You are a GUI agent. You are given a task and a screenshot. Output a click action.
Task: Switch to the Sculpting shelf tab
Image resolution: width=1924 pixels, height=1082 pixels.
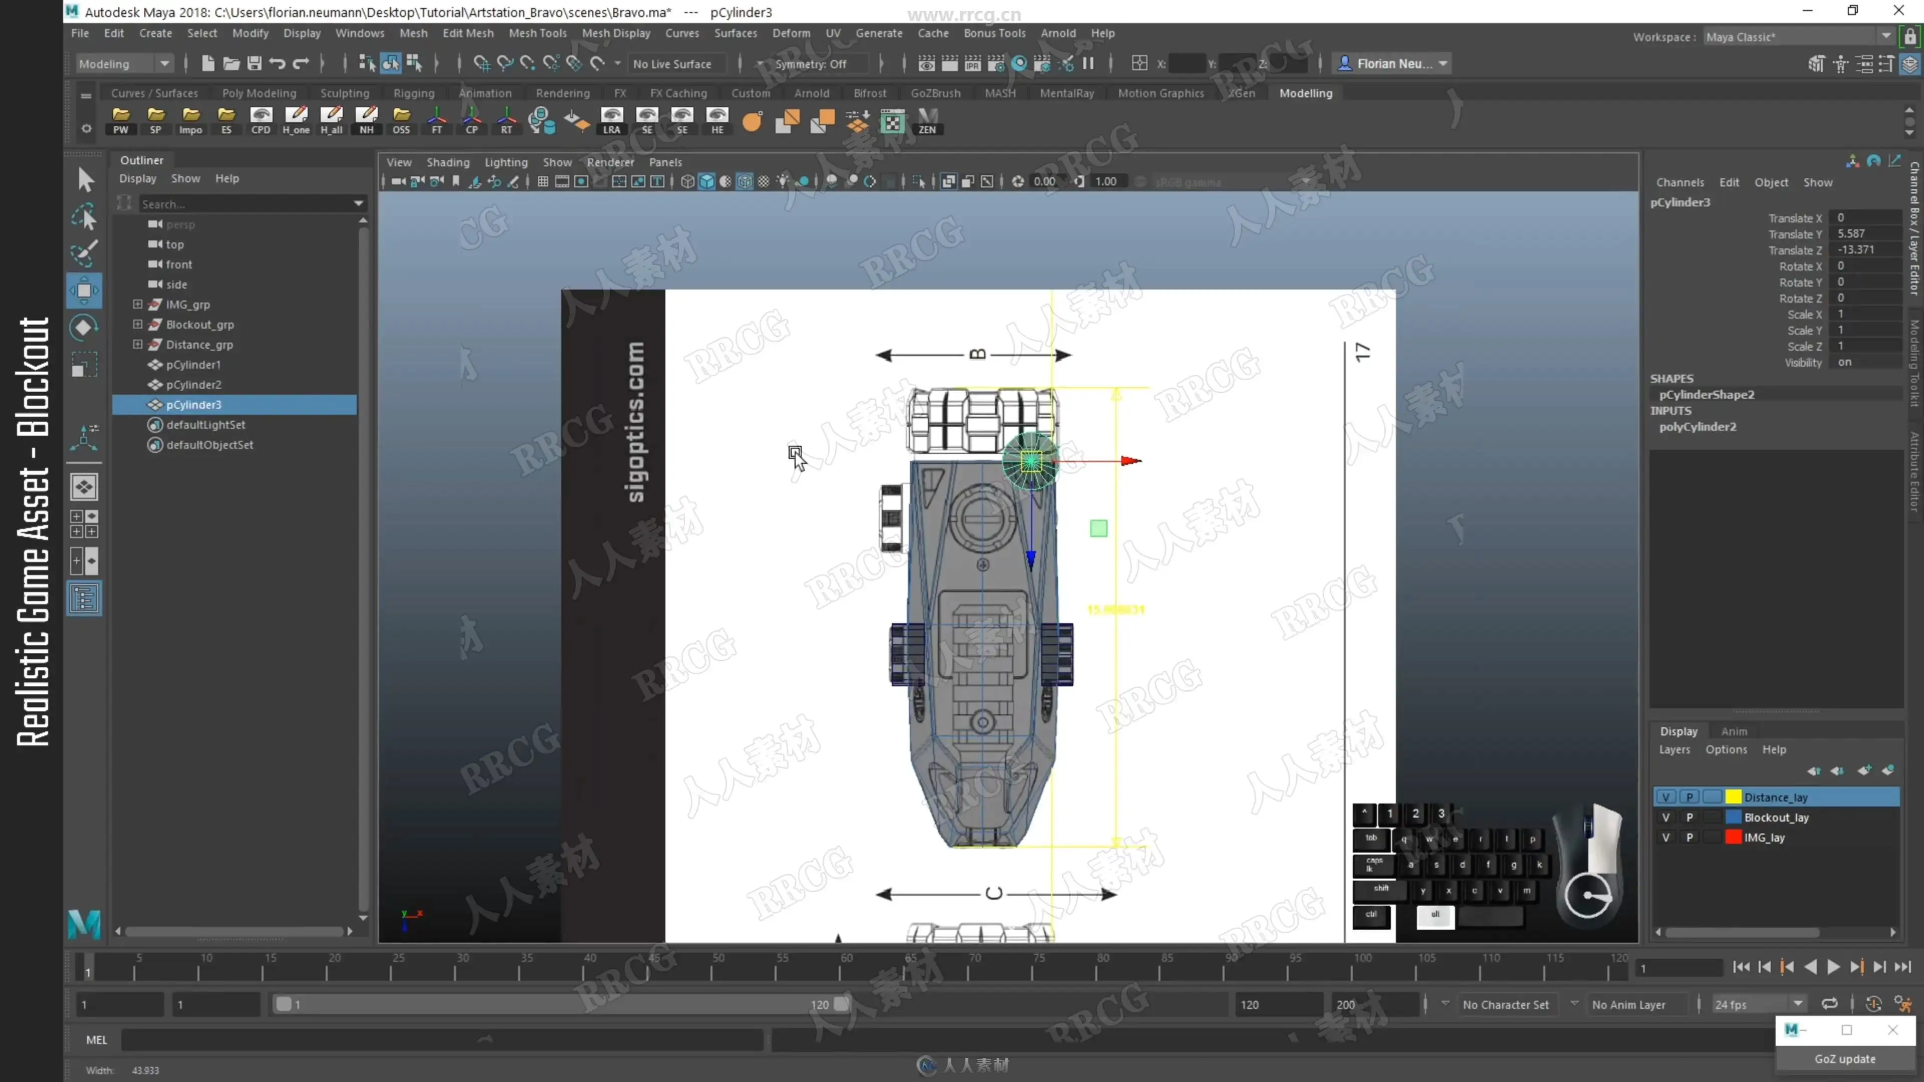click(x=344, y=93)
